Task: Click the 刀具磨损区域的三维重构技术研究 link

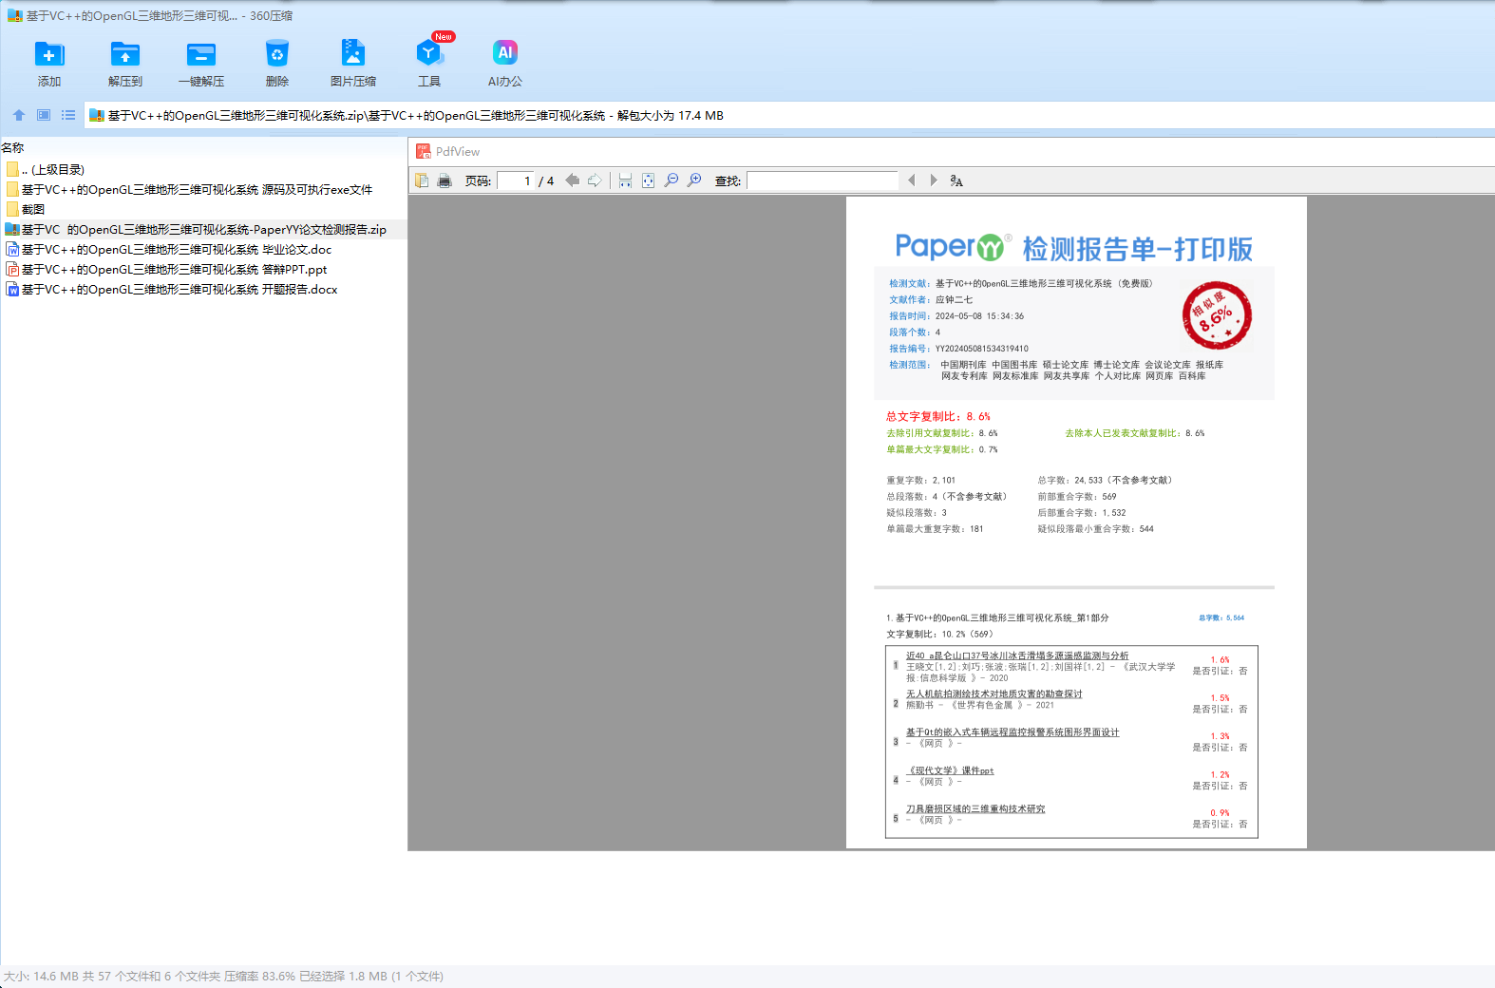Action: click(x=975, y=809)
